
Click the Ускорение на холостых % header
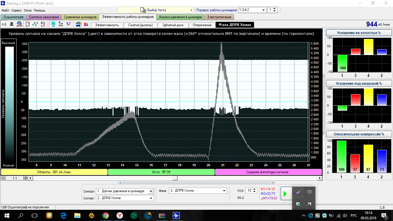point(359,33)
